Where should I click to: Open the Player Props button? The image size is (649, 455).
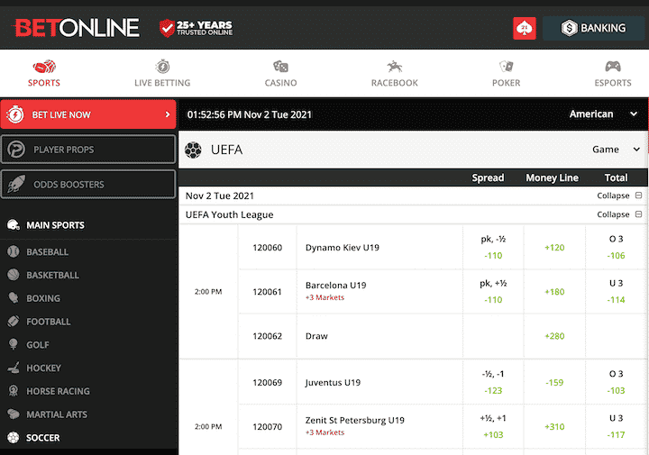pyautogui.click(x=88, y=150)
